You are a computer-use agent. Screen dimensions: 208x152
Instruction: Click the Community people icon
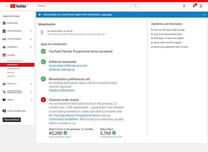(x=4, y=47)
